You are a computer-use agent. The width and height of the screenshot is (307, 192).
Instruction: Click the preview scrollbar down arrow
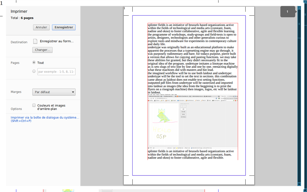coord(299,184)
